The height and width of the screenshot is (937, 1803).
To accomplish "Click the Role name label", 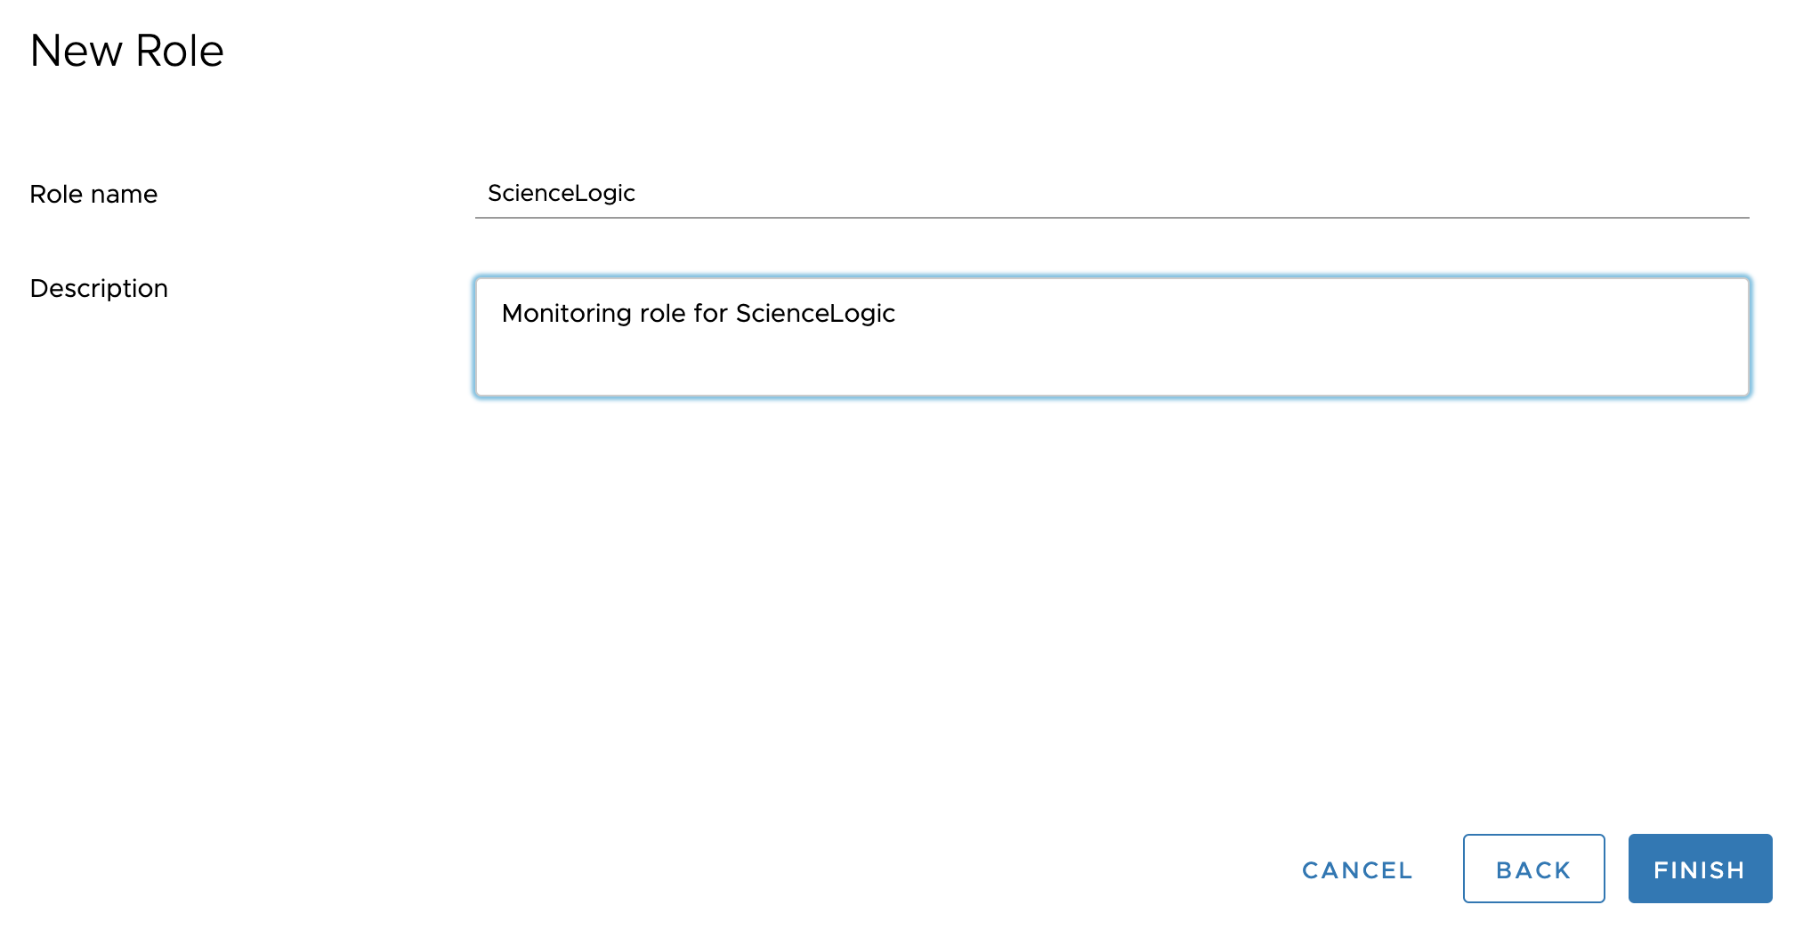I will tap(93, 194).
